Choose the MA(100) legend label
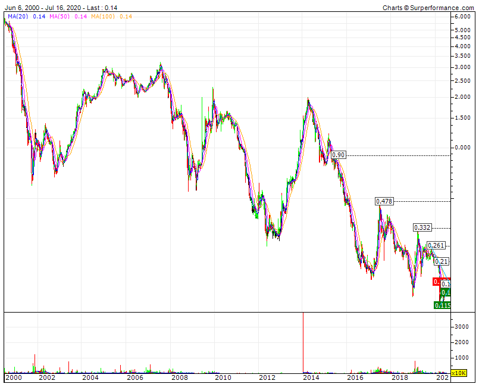 pos(102,17)
